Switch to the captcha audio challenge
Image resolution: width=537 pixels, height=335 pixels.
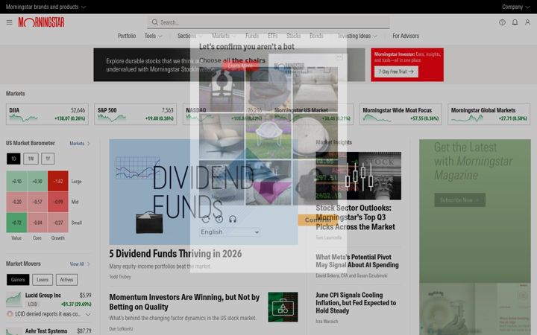(233, 219)
